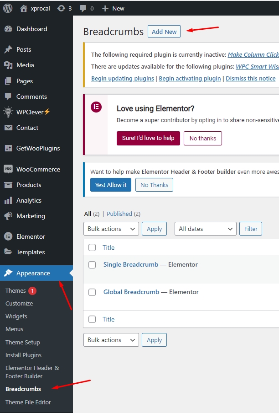Select Theme File Editor submenu item
The height and width of the screenshot is (413, 279).
pyautogui.click(x=28, y=402)
